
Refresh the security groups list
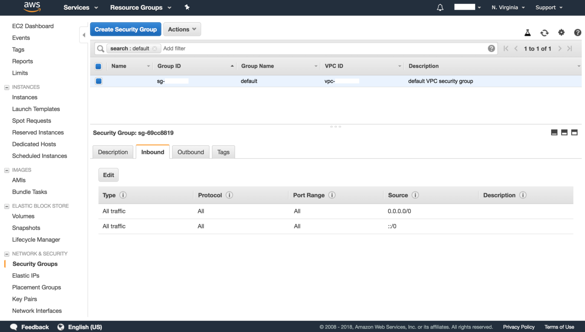click(x=544, y=33)
